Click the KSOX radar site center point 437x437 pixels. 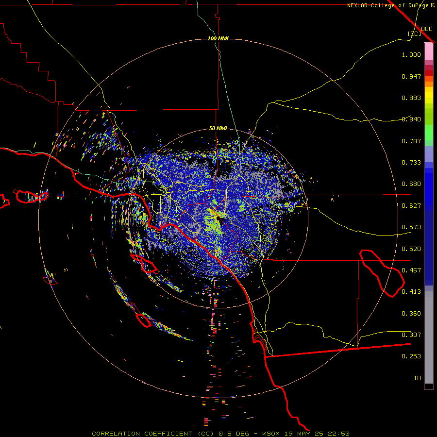tap(218, 218)
